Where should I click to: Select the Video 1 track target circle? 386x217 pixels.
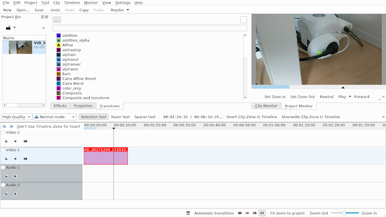click(x=3, y=150)
